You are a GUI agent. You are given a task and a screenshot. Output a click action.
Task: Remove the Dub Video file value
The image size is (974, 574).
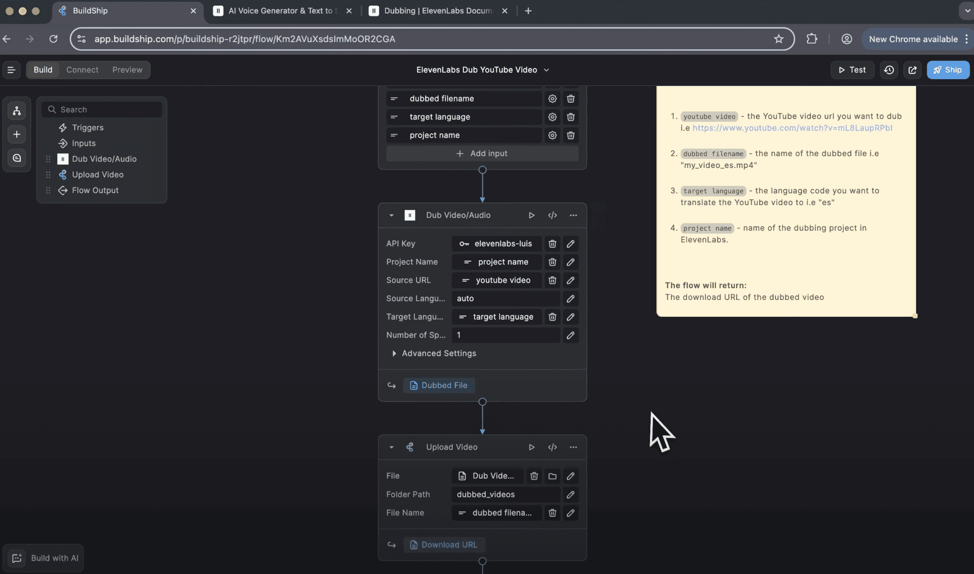coord(534,476)
